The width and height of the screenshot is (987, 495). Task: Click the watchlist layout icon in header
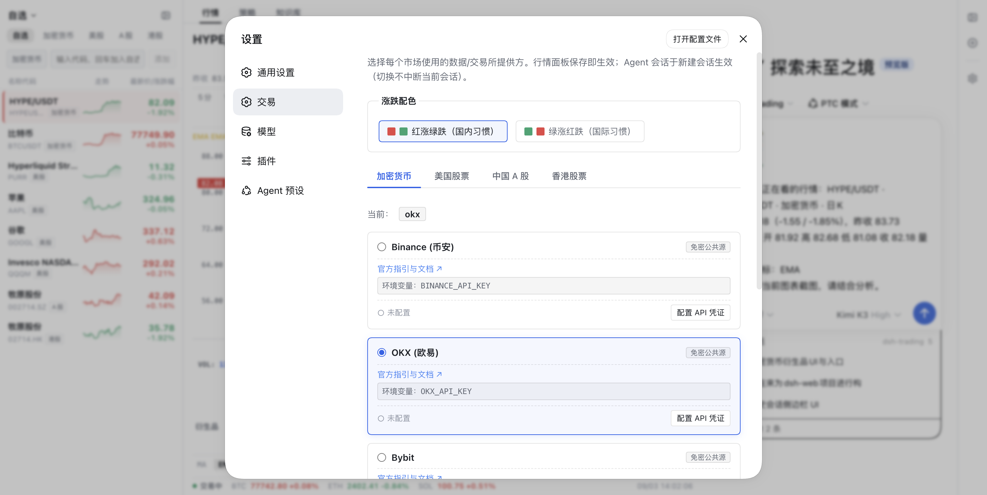166,16
